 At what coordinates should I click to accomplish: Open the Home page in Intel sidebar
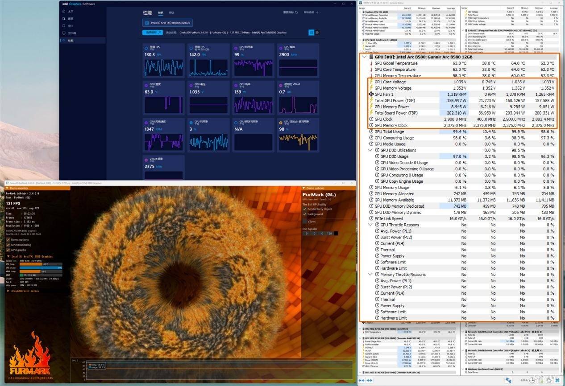pyautogui.click(x=70, y=11)
